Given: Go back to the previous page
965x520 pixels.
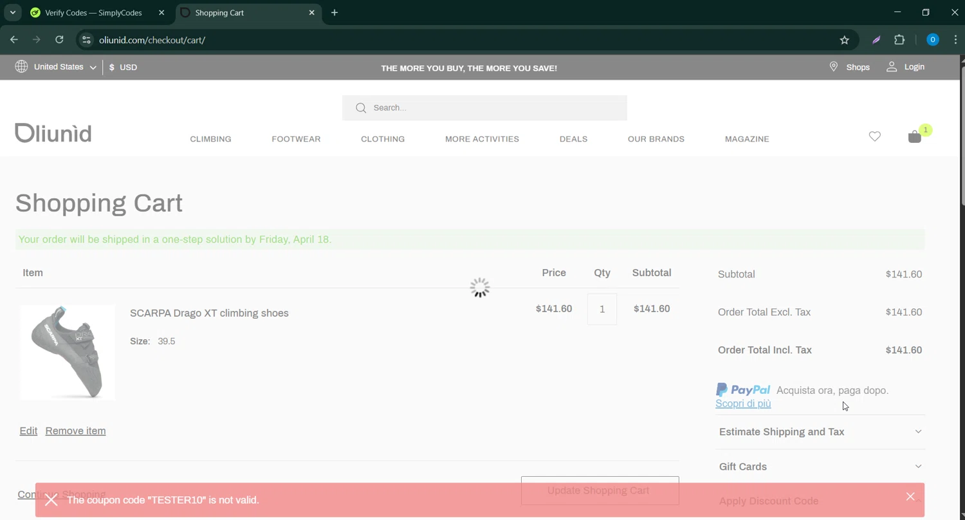Looking at the screenshot, I should coord(14,40).
